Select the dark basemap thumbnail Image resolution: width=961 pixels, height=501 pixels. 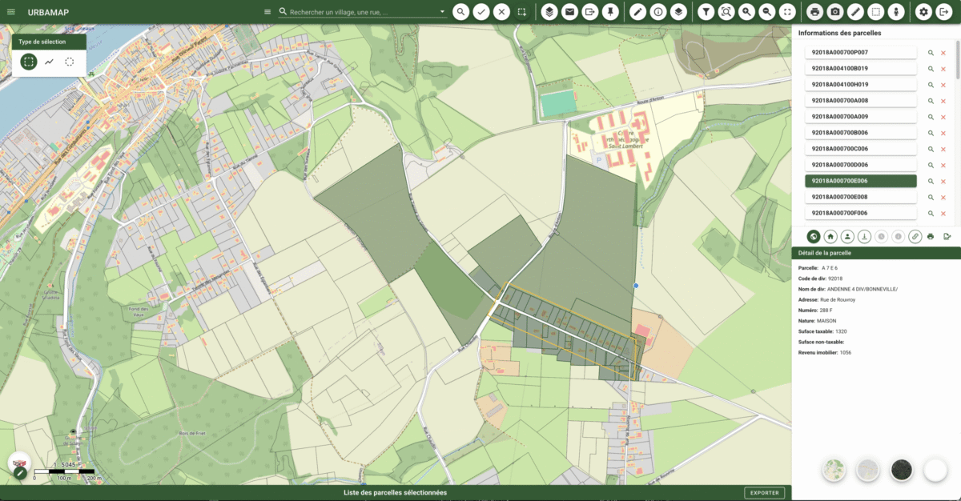click(900, 471)
